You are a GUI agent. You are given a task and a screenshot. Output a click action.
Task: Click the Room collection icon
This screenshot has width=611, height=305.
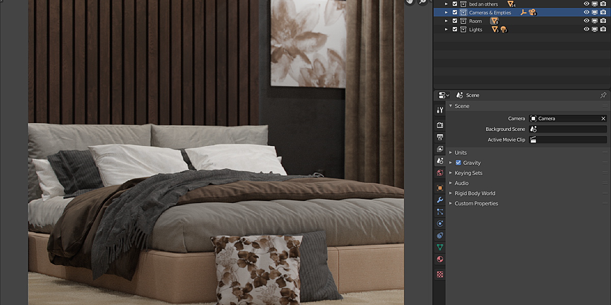point(463,21)
